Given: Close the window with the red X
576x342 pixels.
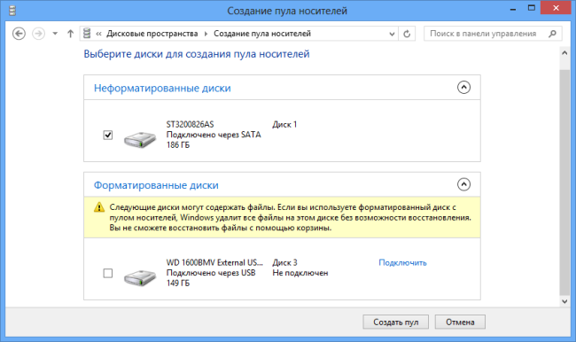Looking at the screenshot, I should 556,8.
